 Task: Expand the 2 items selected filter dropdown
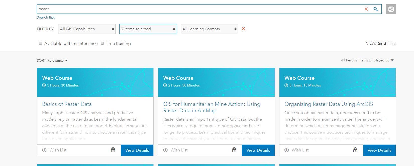click(x=148, y=29)
